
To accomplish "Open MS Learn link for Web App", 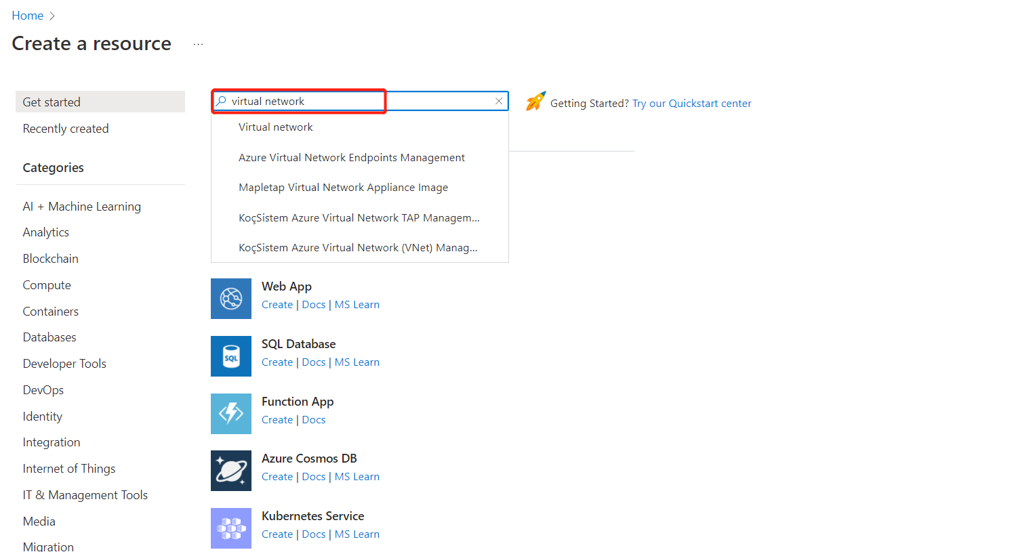I will point(357,305).
